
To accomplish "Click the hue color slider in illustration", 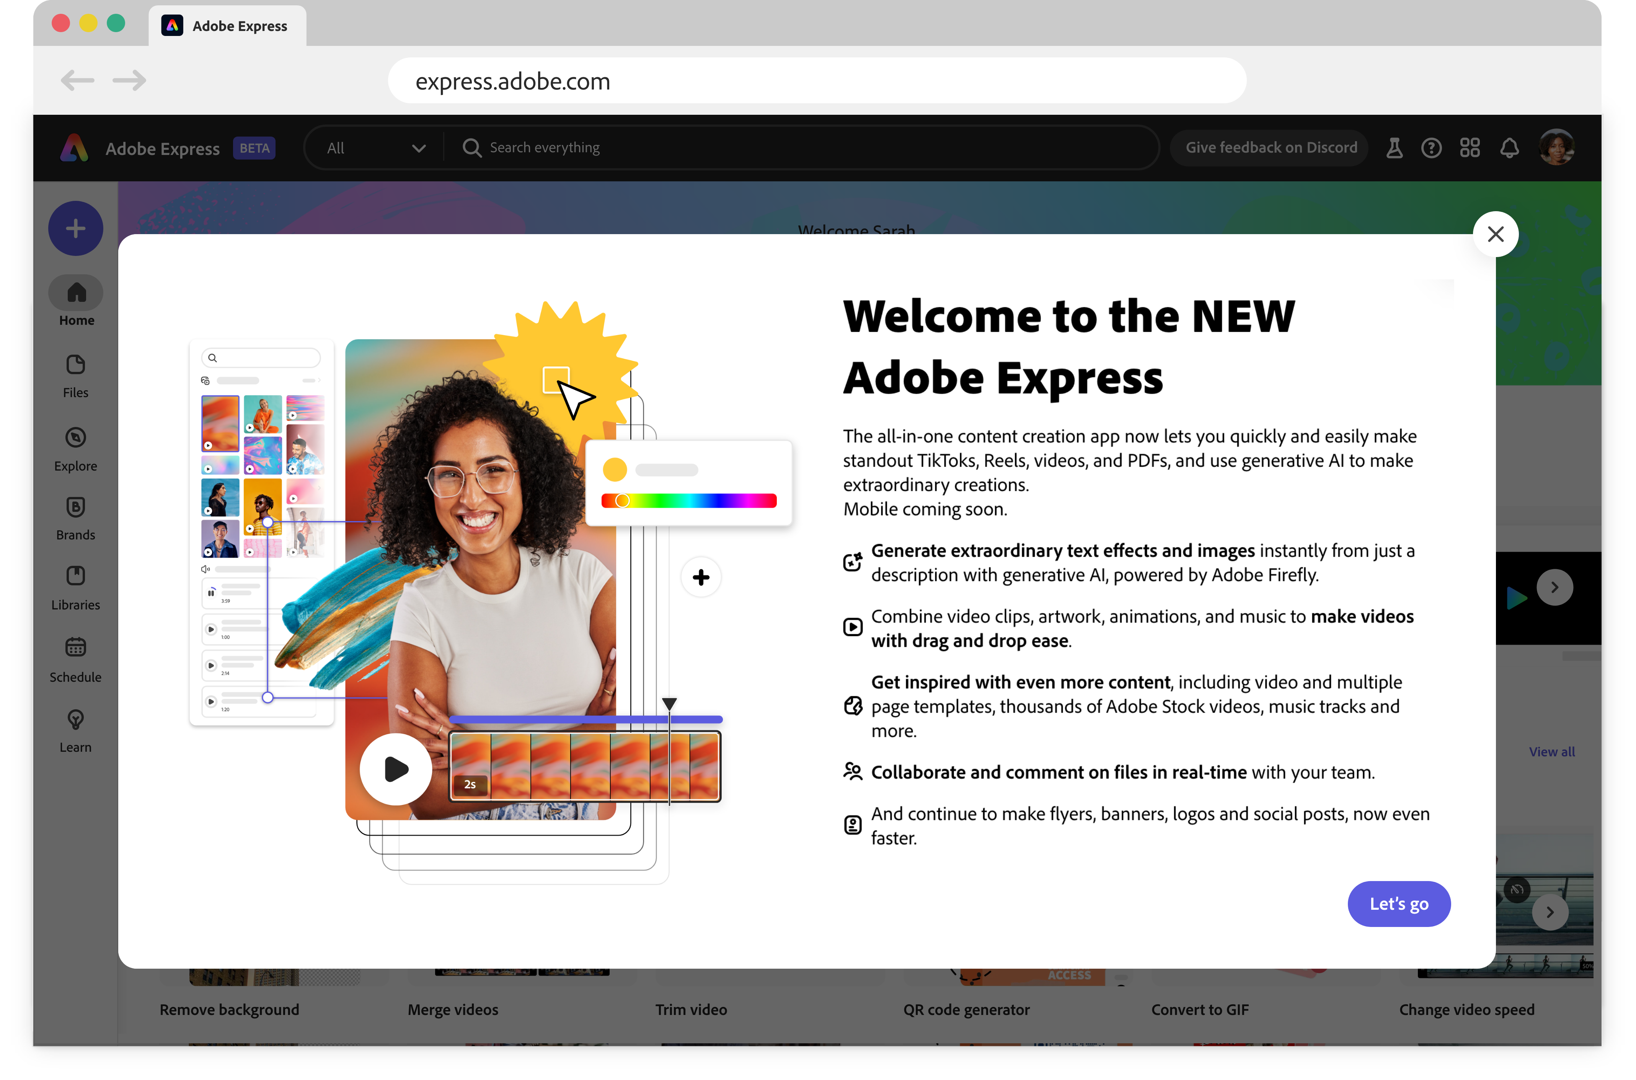I will [x=689, y=501].
